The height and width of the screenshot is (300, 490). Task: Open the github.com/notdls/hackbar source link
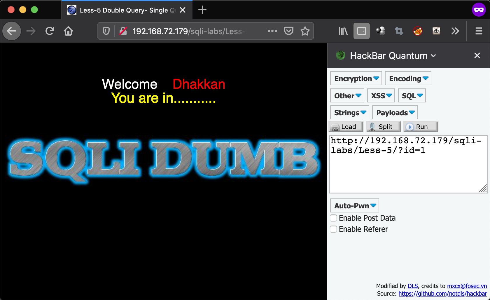[x=442, y=294]
